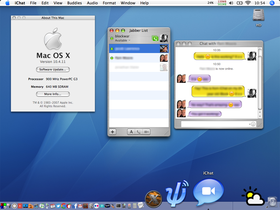Open the Audio menu
Screen dimensions: 280x210
tap(92, 3)
